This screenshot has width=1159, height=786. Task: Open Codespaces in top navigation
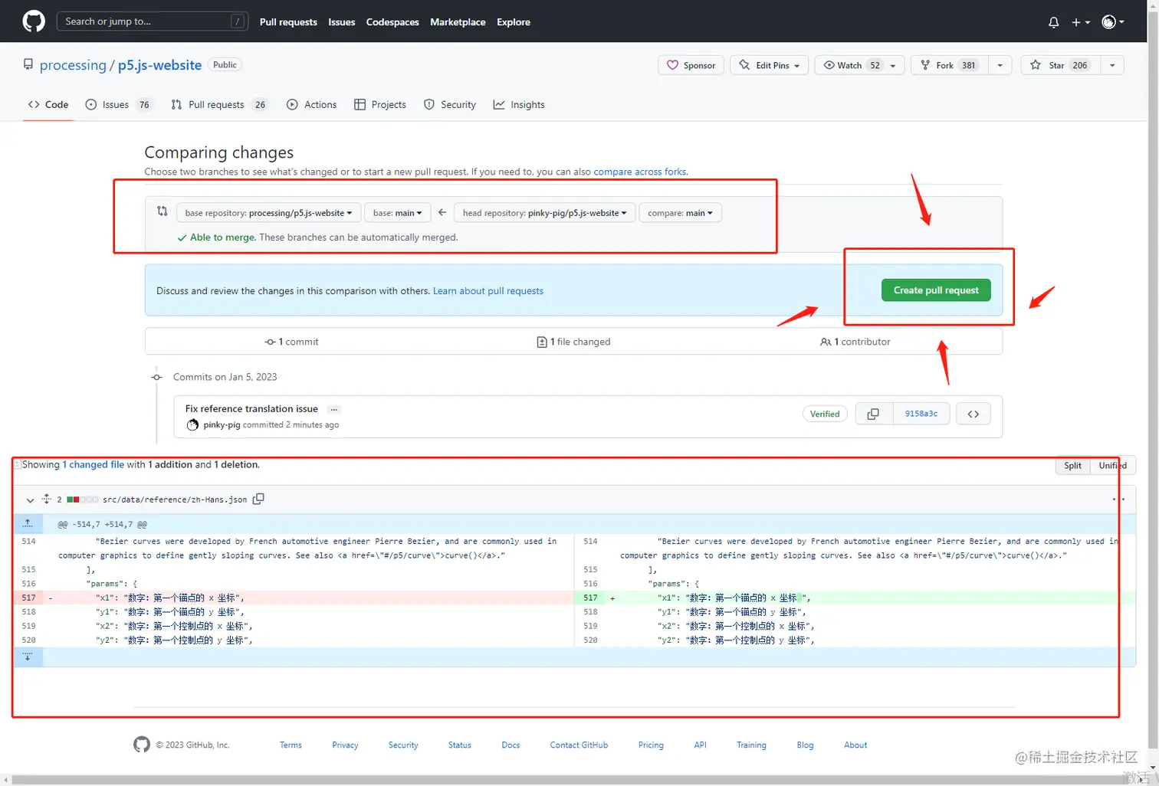[392, 22]
